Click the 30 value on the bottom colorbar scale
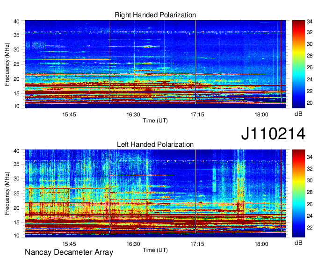Screen dimensions: 318x258 pyautogui.click(x=310, y=180)
